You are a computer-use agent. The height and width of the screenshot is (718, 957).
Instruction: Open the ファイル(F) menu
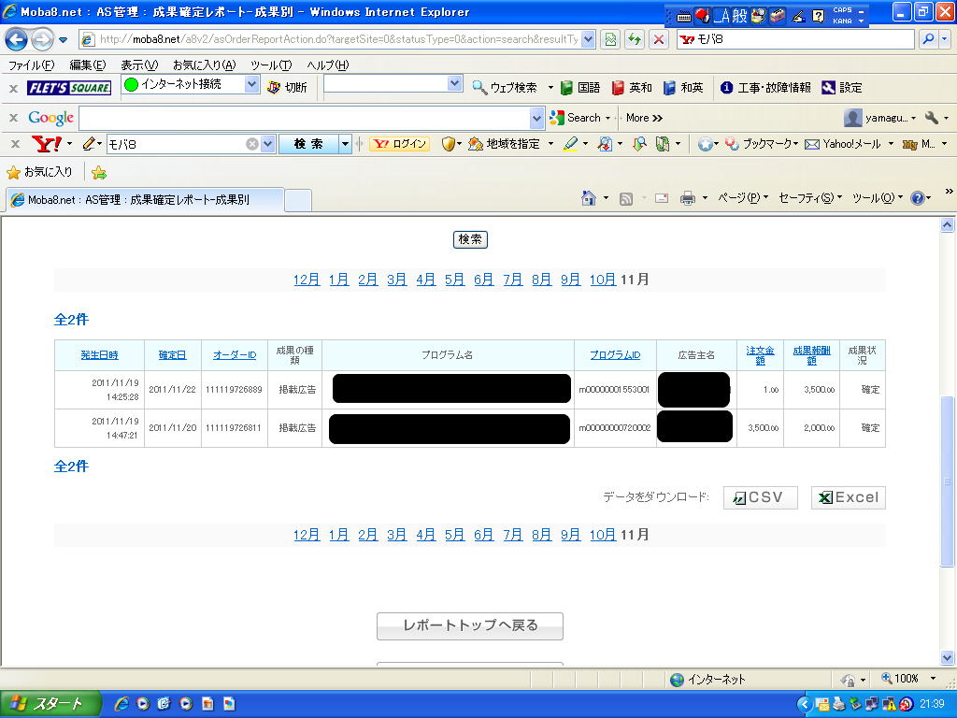click(x=31, y=65)
